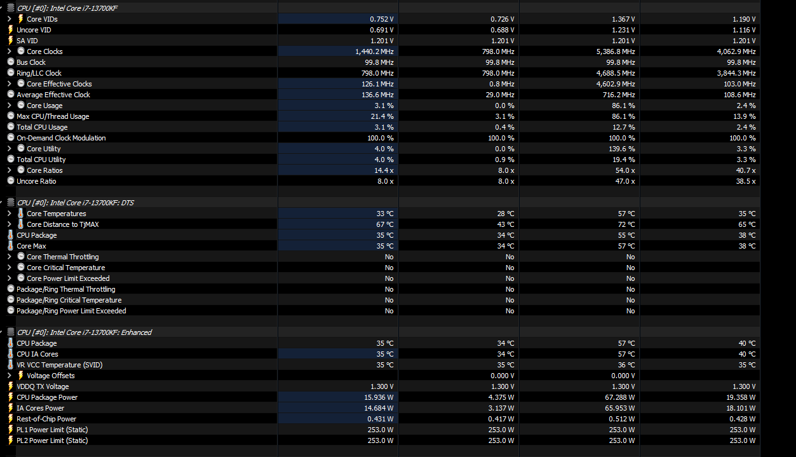Click the SA VID lightning icon
The width and height of the screenshot is (796, 457).
point(10,41)
